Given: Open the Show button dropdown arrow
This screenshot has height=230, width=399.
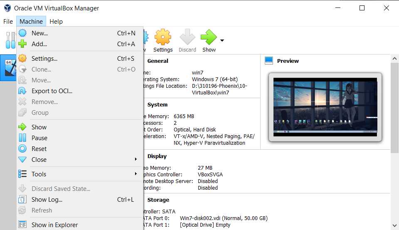Looking at the screenshot, I should point(222,40).
